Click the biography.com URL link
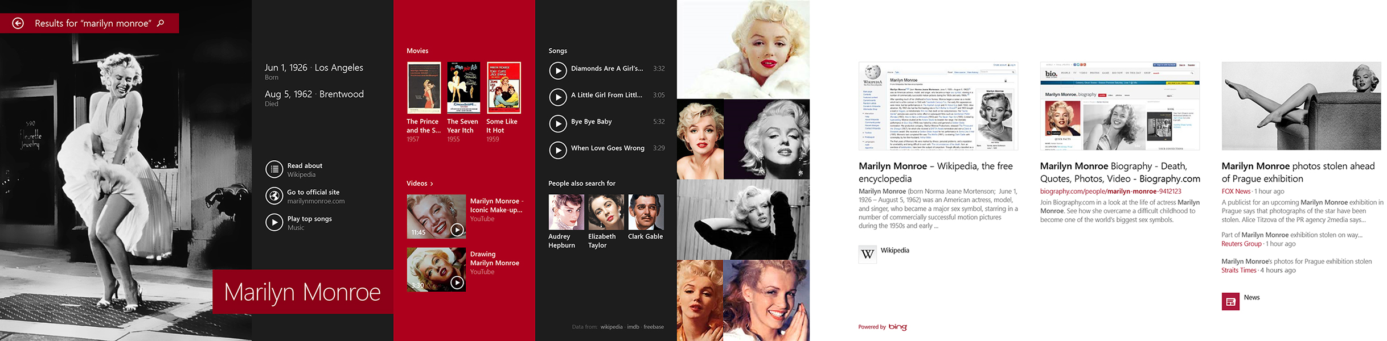Viewport: 1387px width, 341px height. click(1110, 191)
